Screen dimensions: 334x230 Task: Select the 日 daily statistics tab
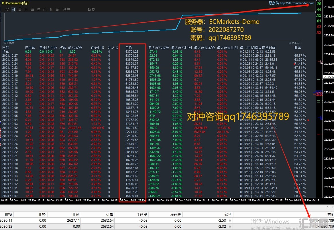(x=13, y=9)
